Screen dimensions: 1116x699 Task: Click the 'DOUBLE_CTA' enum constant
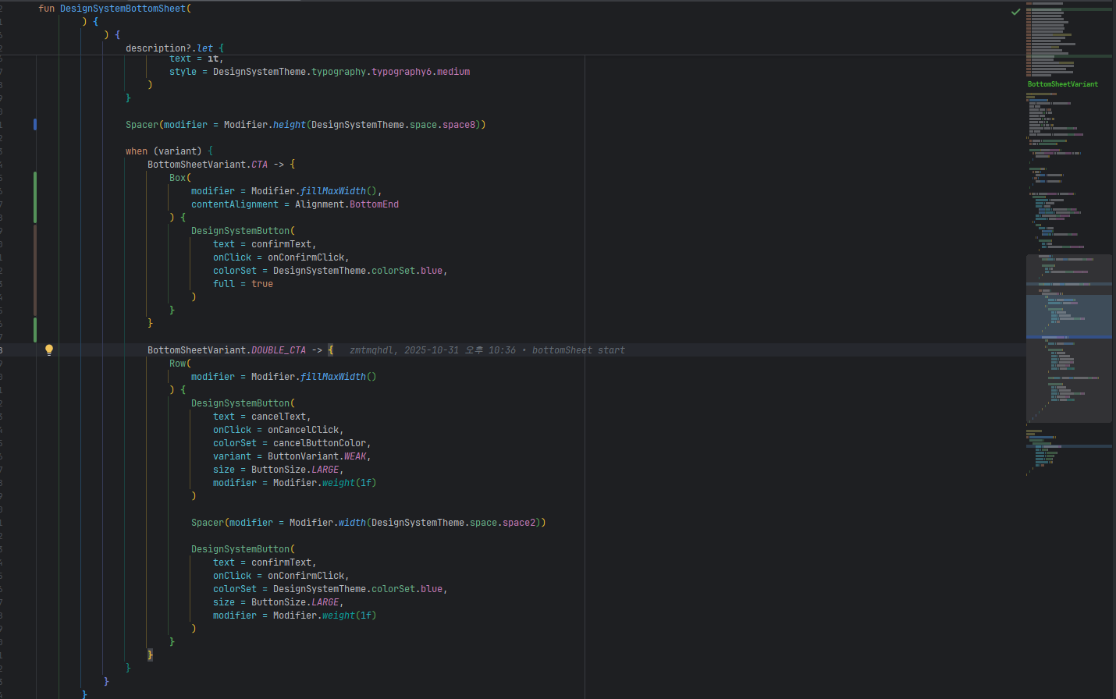pos(279,350)
